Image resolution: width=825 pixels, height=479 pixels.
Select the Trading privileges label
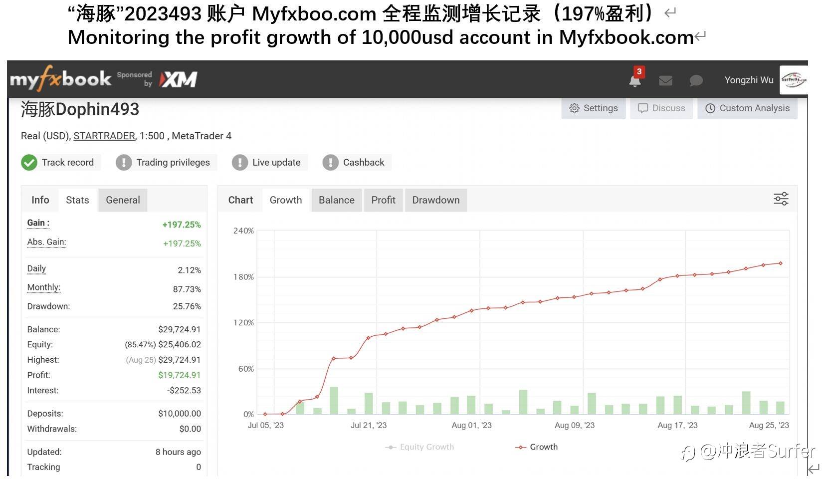(173, 162)
